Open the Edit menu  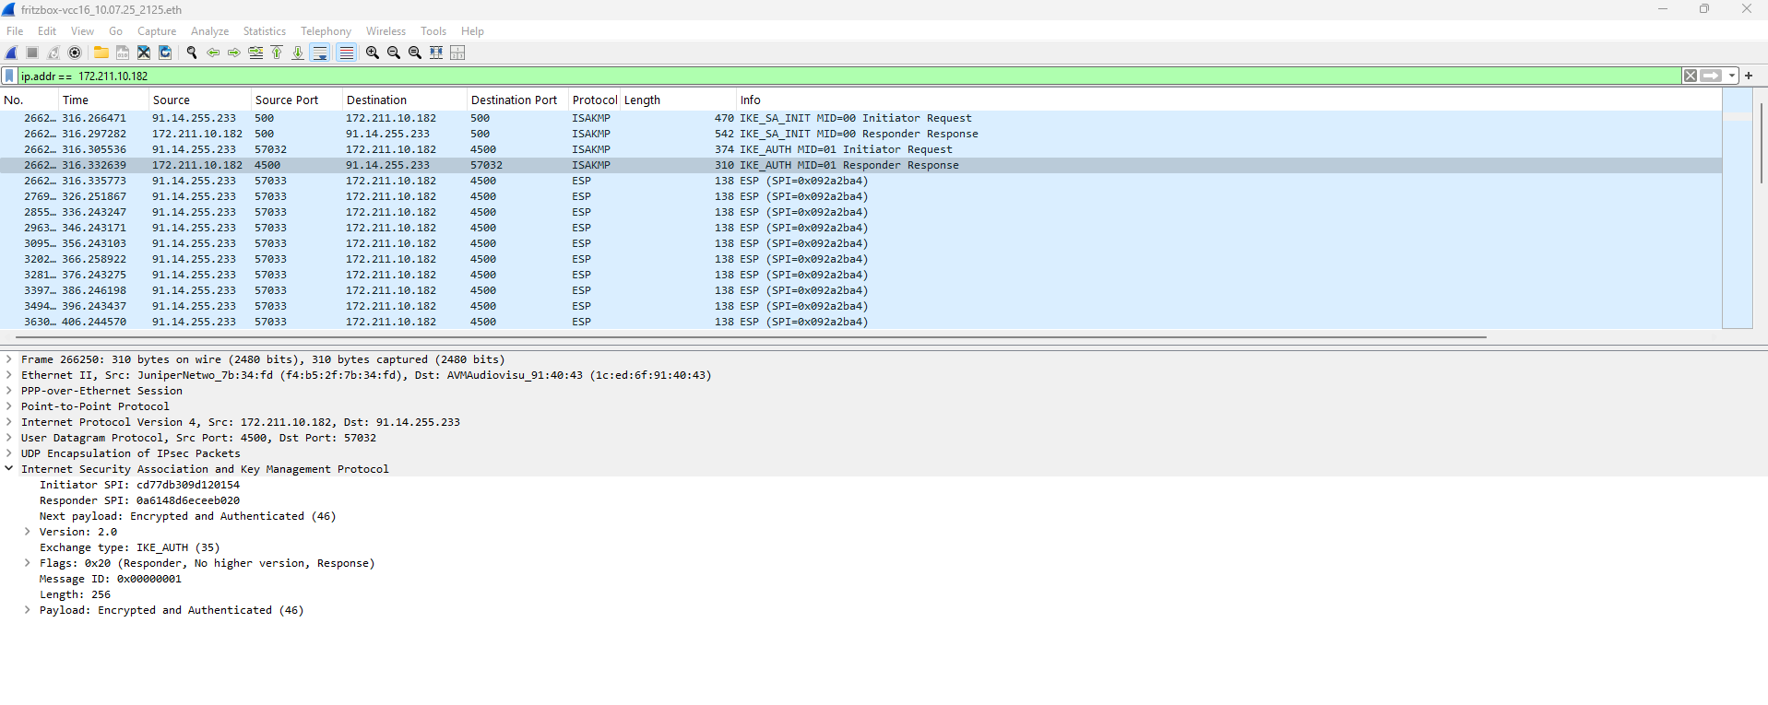pyautogui.click(x=47, y=30)
